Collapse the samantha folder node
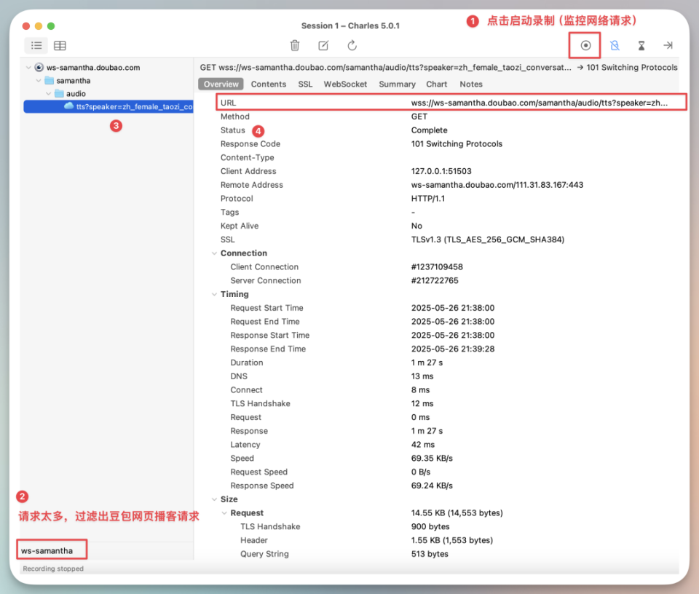699x594 pixels. 39,81
